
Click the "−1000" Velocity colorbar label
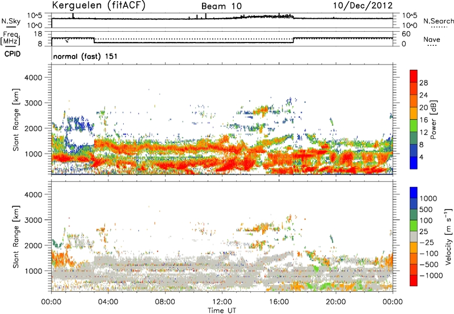point(431,275)
